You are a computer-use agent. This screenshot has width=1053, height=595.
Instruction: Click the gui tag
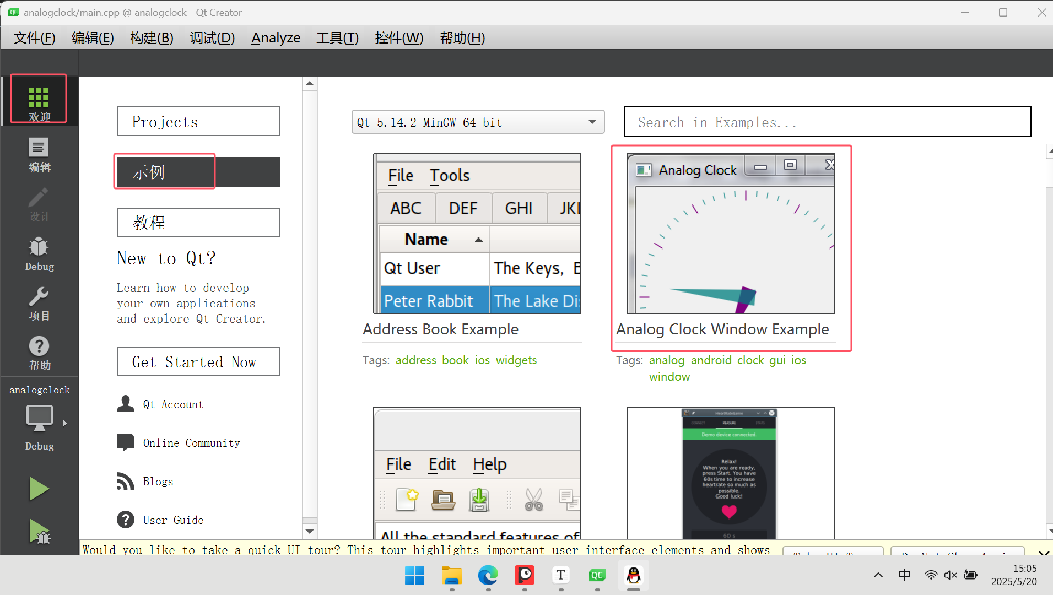click(777, 360)
